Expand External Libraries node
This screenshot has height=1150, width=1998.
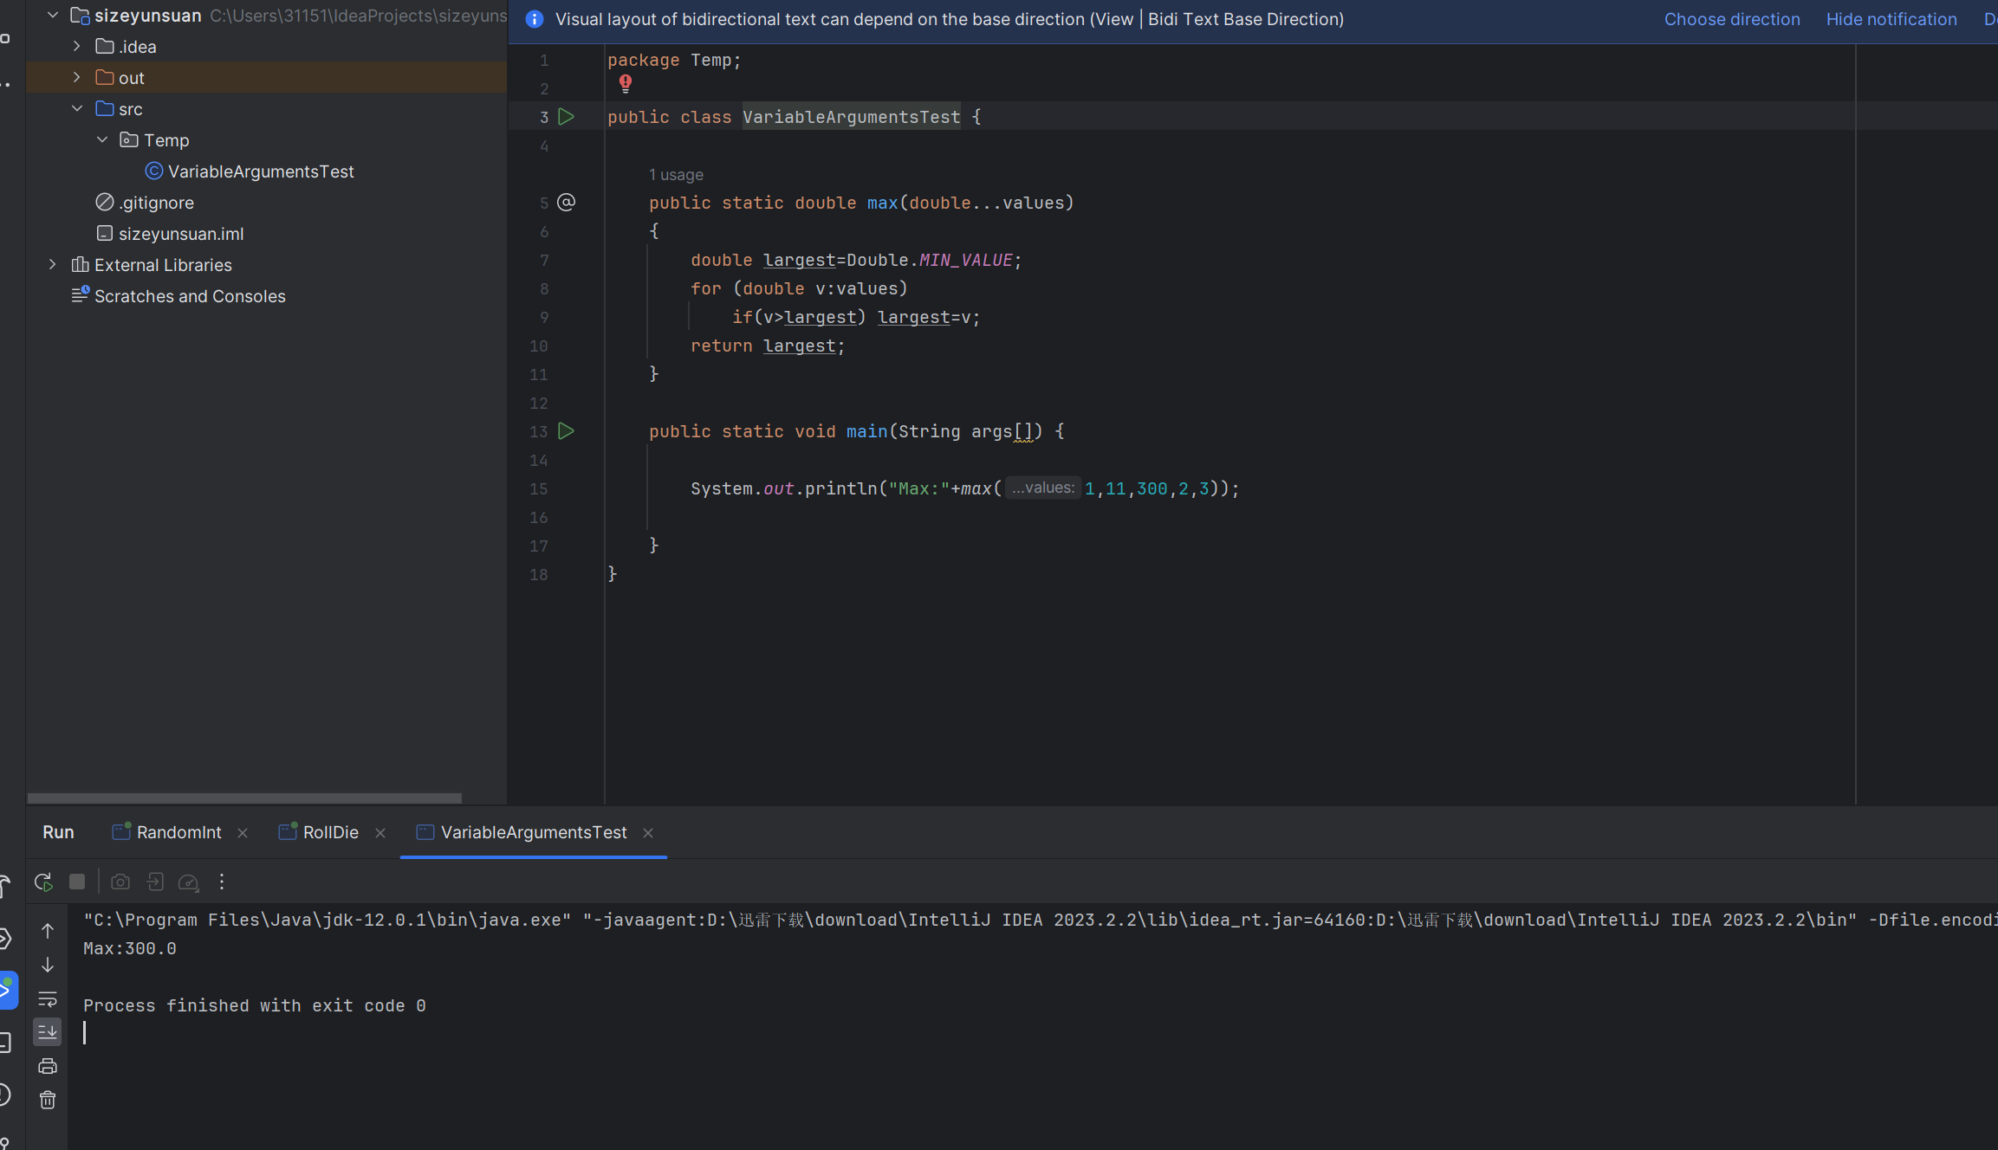[53, 265]
